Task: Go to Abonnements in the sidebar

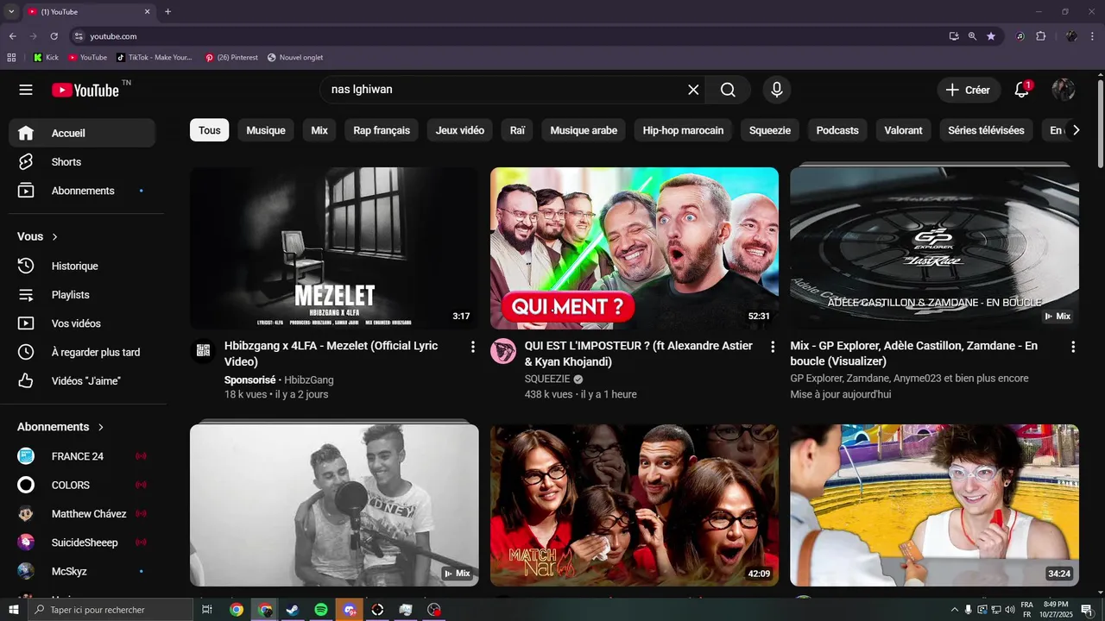Action: click(82, 191)
